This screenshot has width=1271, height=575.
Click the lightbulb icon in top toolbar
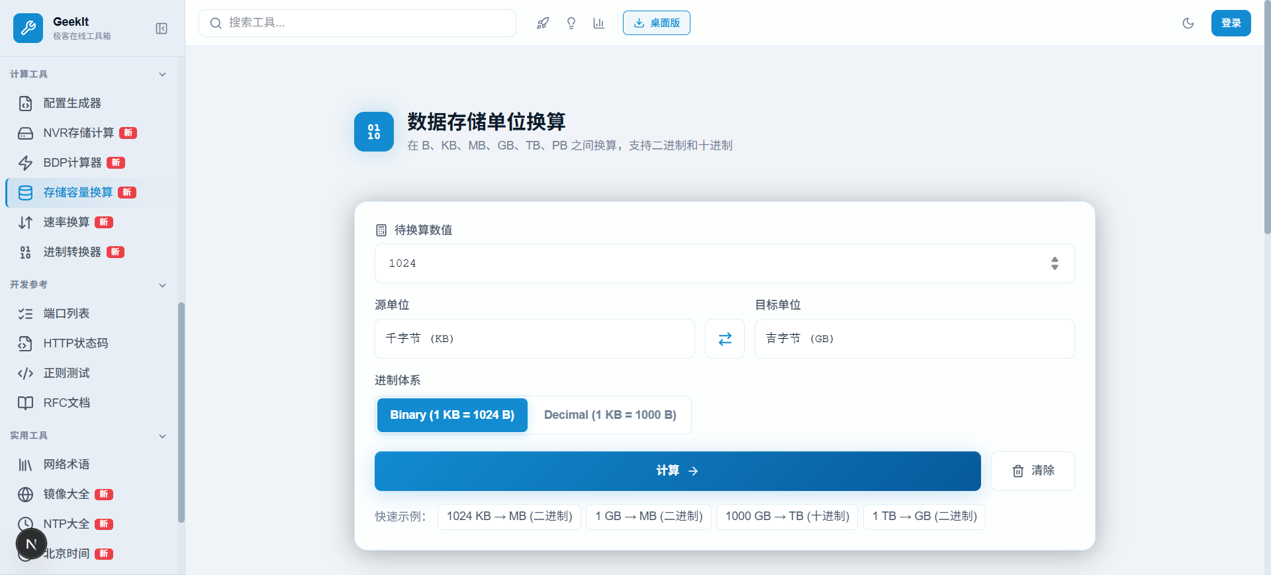coord(571,23)
